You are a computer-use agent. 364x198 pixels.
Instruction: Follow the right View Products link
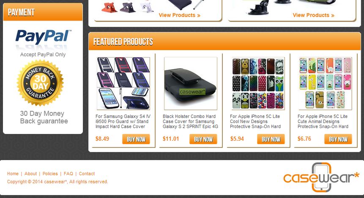click(x=313, y=15)
